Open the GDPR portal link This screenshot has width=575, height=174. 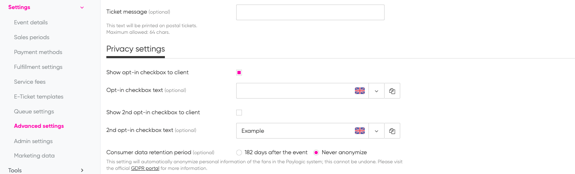pyautogui.click(x=145, y=168)
